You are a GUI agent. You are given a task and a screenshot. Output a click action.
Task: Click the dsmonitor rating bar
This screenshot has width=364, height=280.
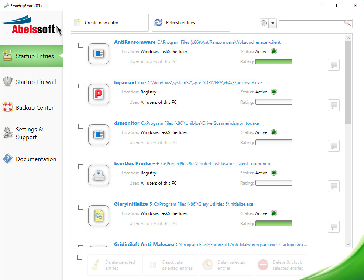coord(274,142)
